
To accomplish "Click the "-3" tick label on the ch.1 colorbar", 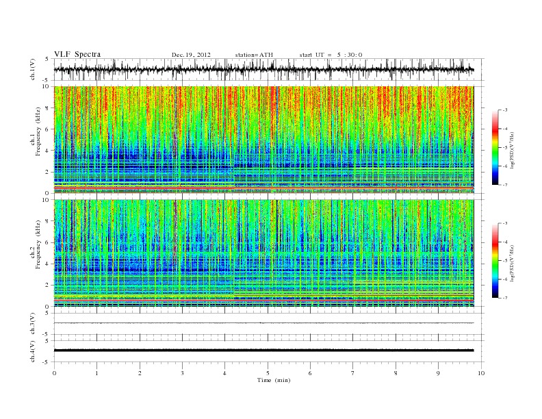I will [x=504, y=110].
